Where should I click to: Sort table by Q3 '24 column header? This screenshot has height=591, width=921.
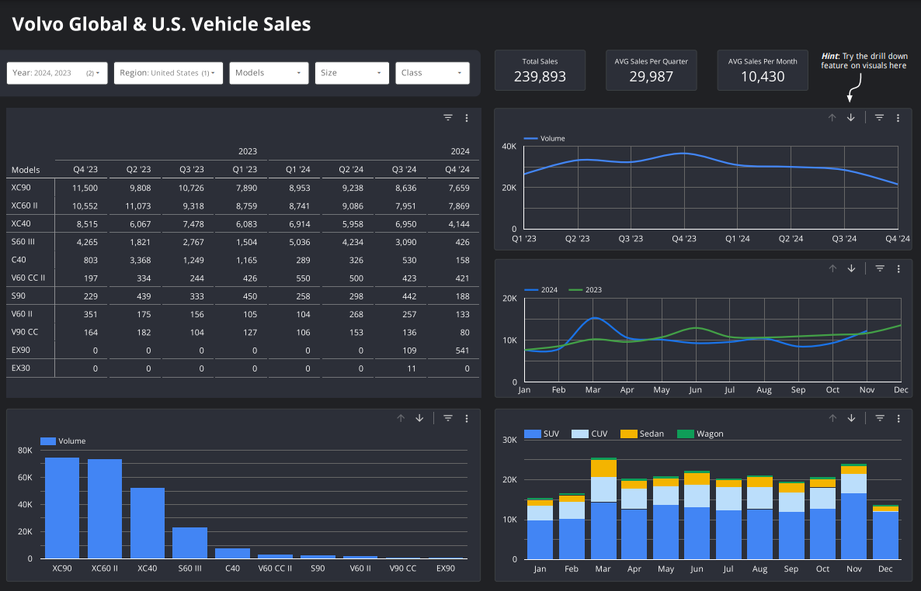pos(404,170)
